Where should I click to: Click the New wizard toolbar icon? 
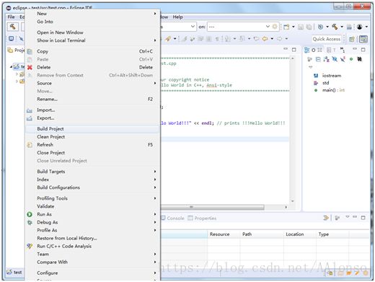286,27
